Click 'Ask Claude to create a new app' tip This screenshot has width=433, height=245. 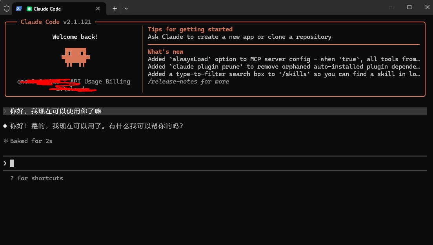(x=239, y=37)
